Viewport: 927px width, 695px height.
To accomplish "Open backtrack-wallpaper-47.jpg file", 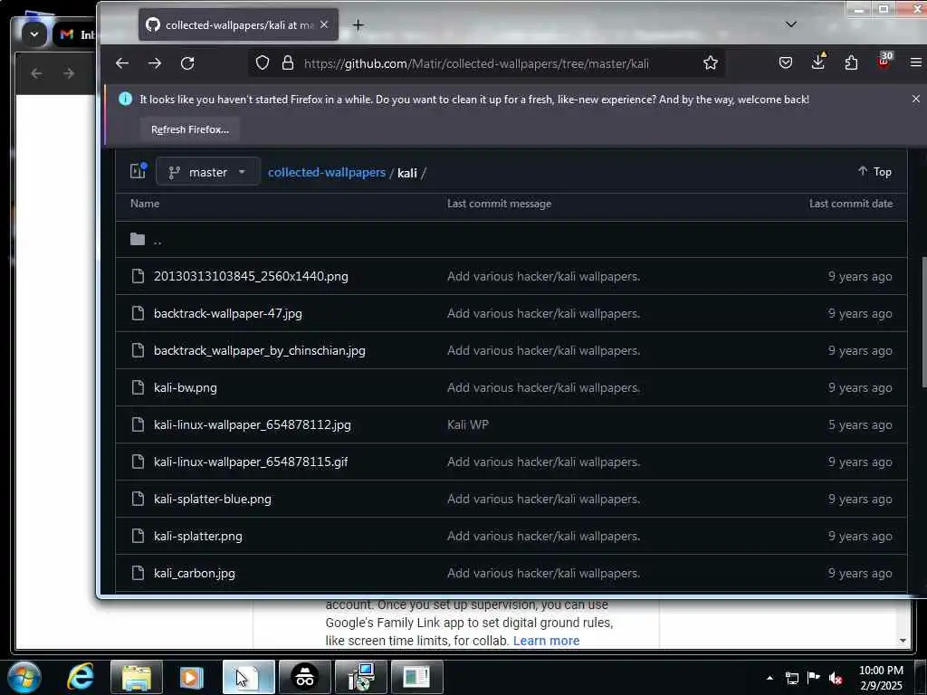I will 227,314.
